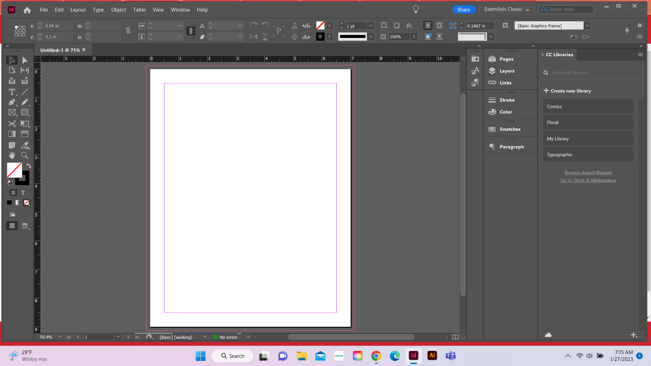The height and width of the screenshot is (366, 651).
Task: Open the Layers panel
Action: point(507,71)
